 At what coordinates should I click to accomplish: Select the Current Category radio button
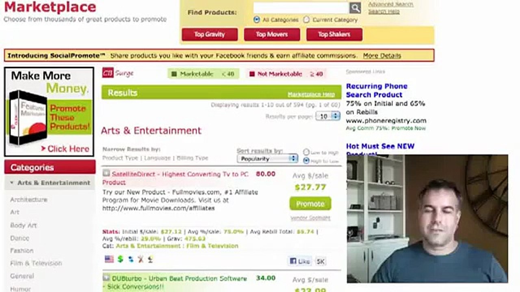click(306, 19)
